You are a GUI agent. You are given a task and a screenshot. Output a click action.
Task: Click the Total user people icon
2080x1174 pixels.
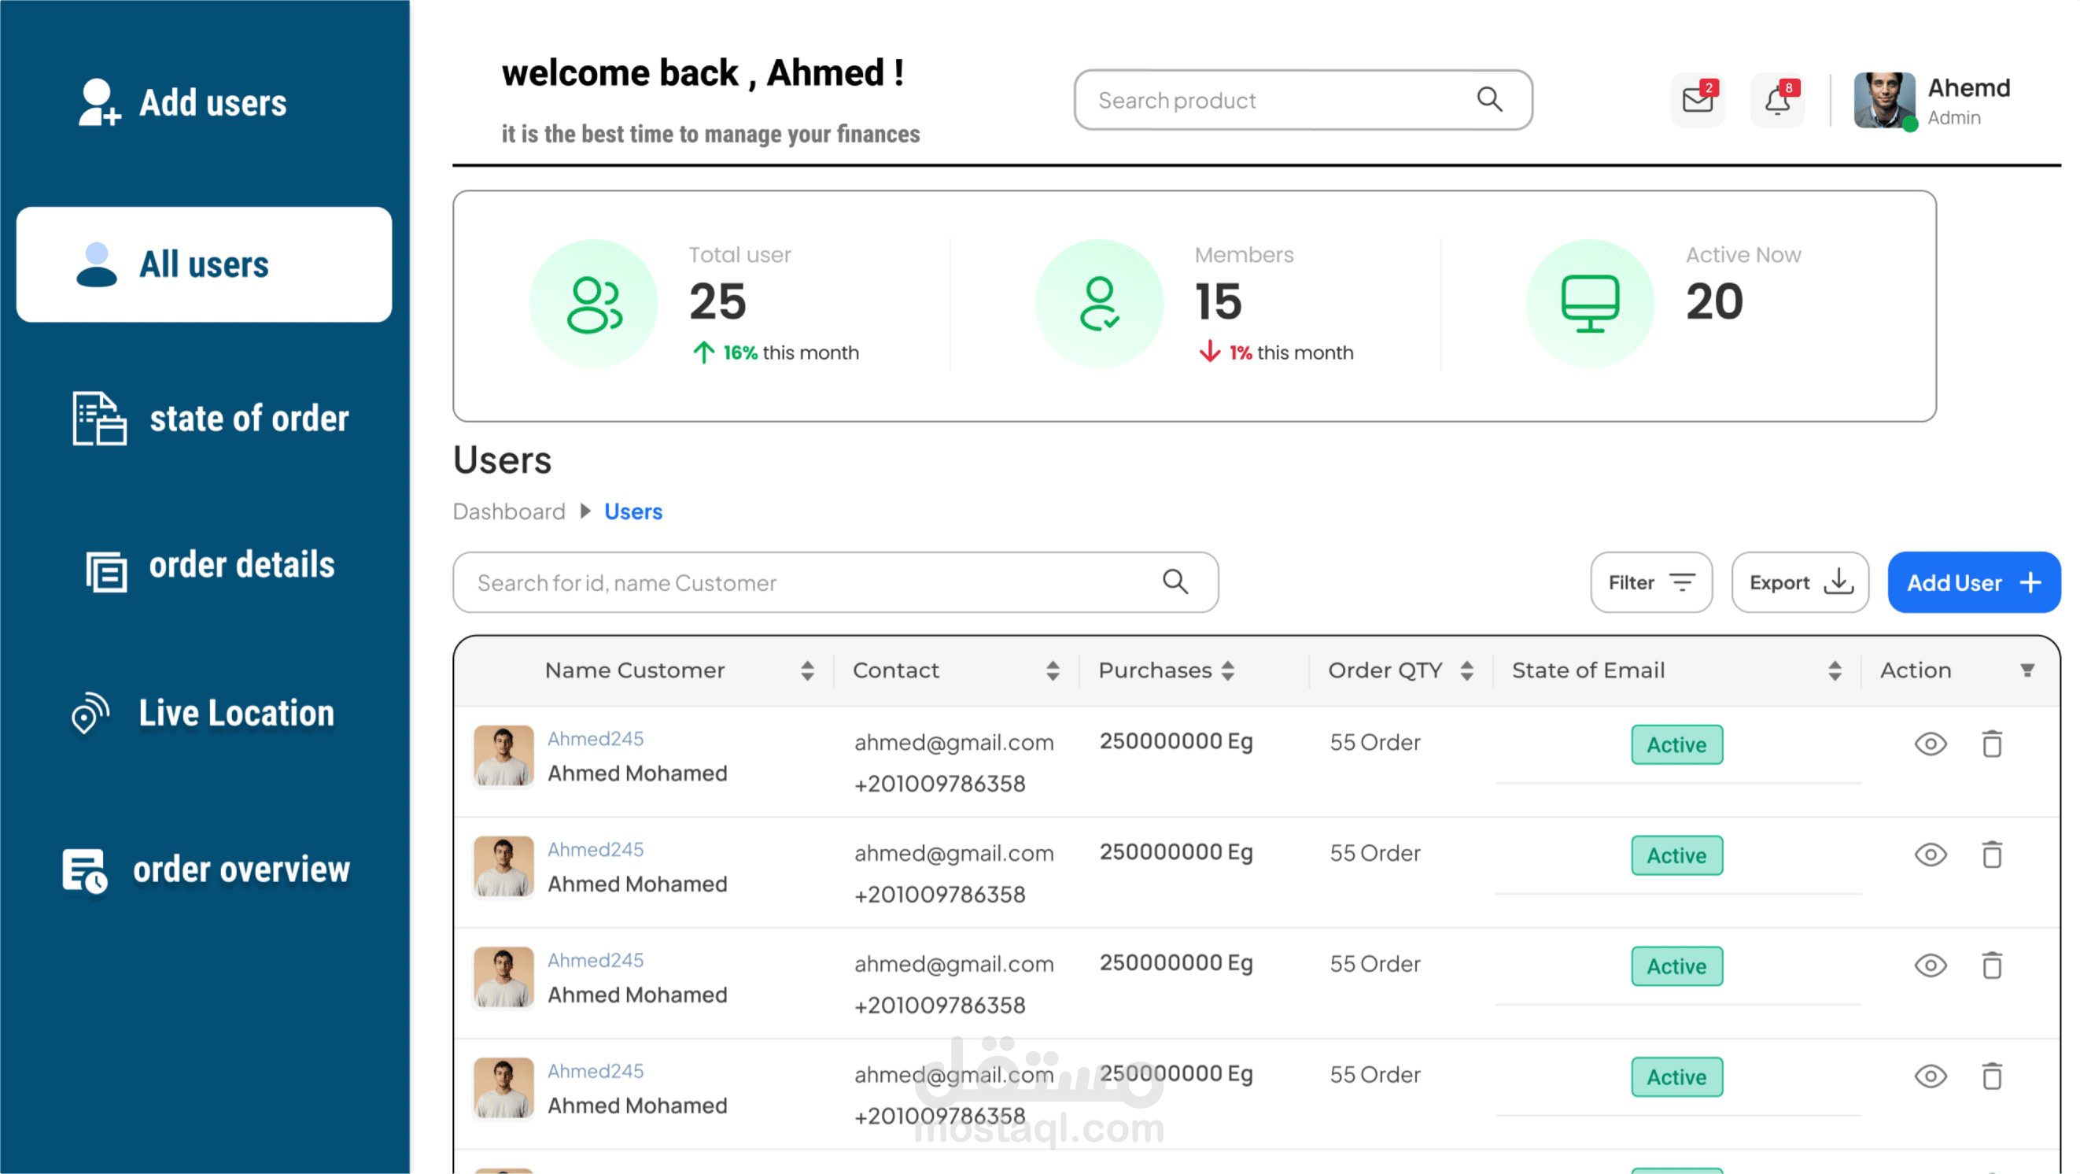click(x=593, y=305)
